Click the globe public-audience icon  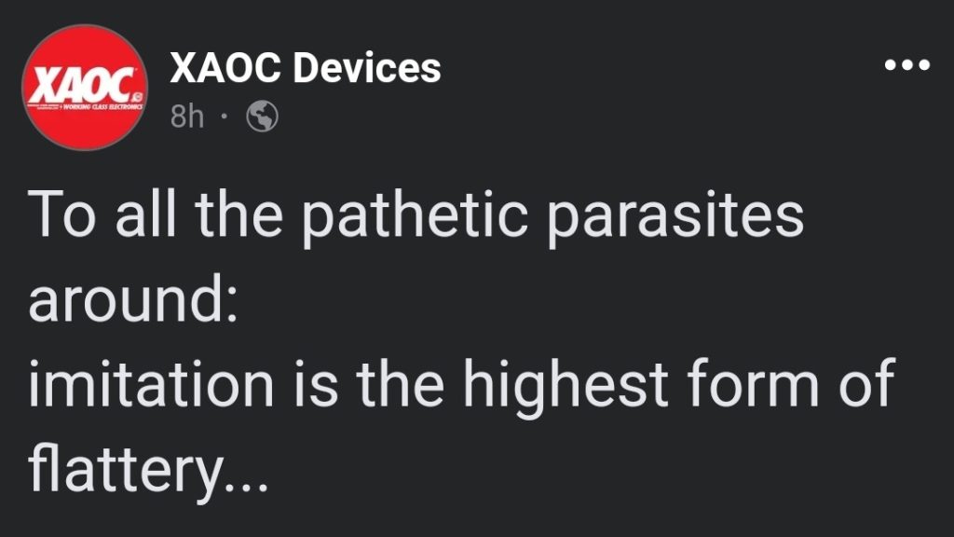click(262, 116)
